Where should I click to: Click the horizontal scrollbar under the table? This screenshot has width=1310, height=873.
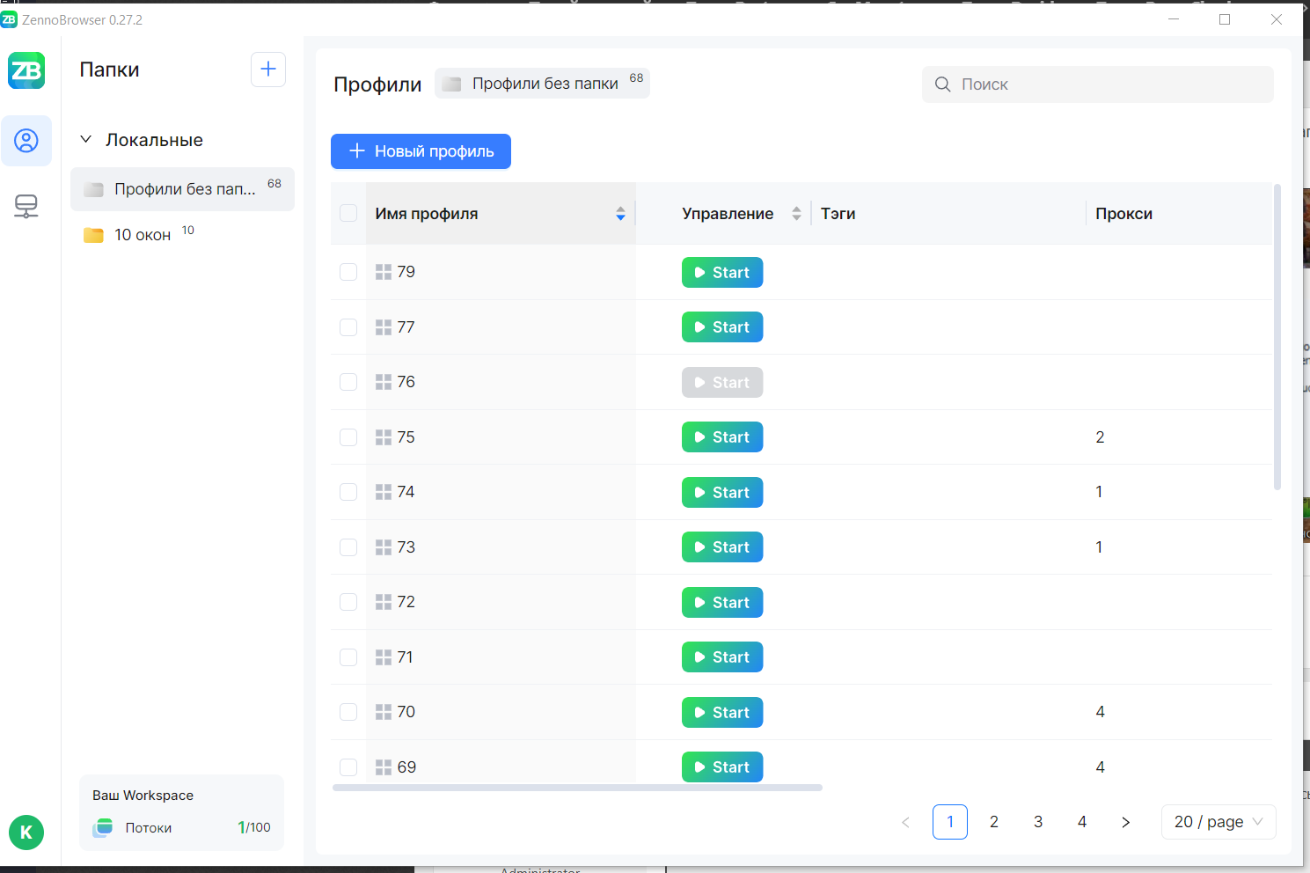point(577,788)
